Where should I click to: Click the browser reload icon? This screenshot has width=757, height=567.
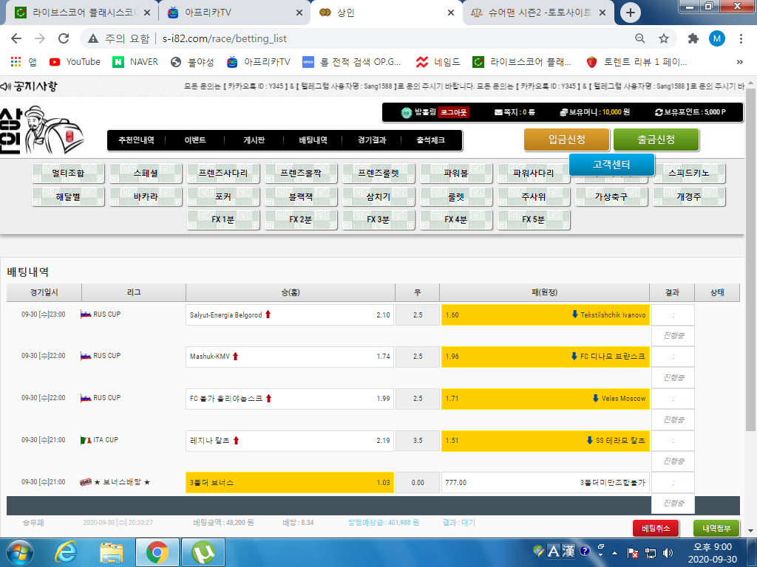tap(64, 38)
